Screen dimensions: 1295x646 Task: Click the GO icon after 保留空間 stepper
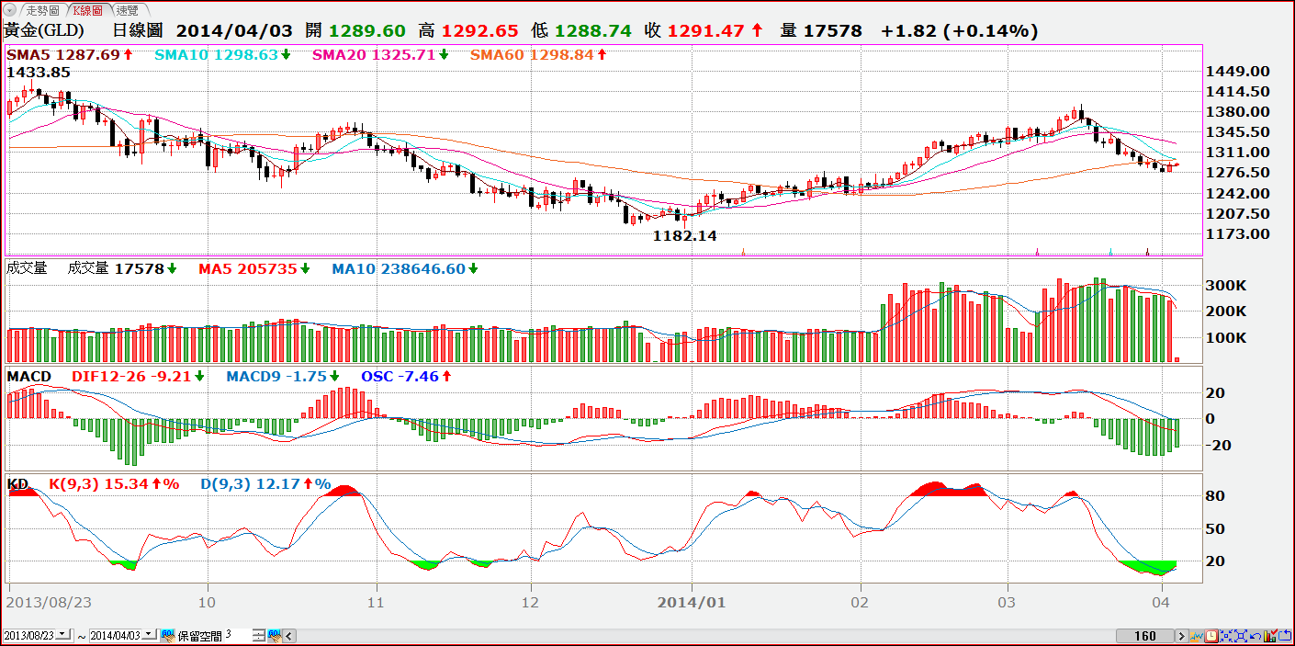(274, 635)
